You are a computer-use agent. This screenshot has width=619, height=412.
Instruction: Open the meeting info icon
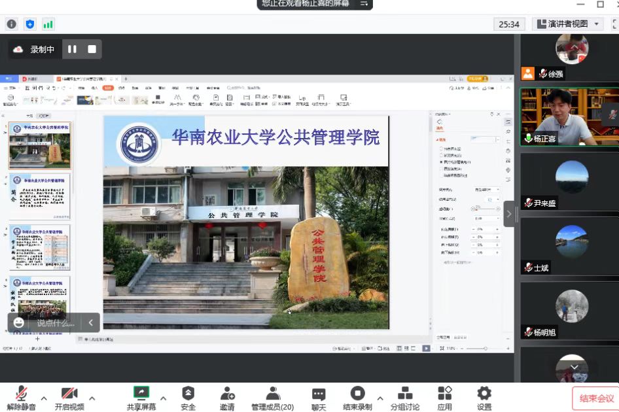(11, 24)
